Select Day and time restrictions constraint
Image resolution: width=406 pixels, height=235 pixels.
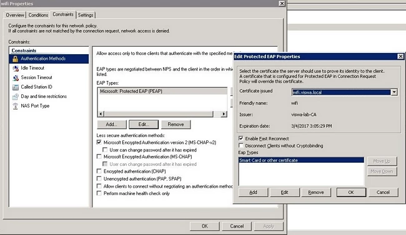(44, 96)
